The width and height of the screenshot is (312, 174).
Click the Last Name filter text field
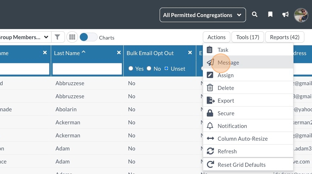tap(87, 69)
